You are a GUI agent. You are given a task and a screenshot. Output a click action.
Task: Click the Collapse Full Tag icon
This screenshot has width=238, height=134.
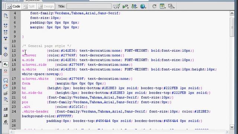click(x=6, y=26)
